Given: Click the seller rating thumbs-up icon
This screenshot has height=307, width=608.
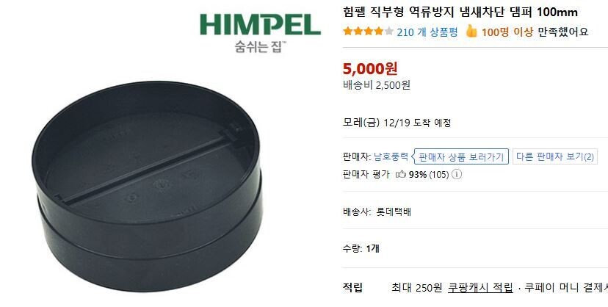Looking at the screenshot, I should coord(400,175).
